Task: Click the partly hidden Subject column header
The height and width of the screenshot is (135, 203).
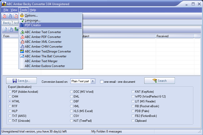Action: 119,36
